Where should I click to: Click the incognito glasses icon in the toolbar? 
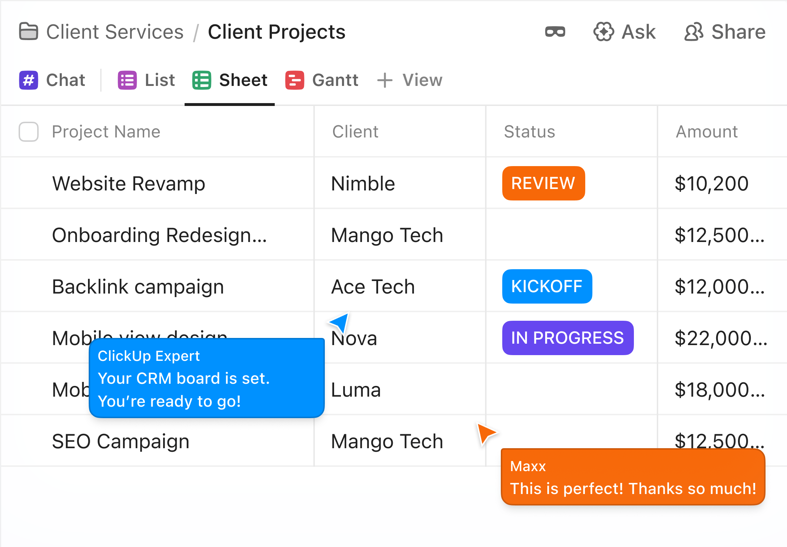coord(555,32)
